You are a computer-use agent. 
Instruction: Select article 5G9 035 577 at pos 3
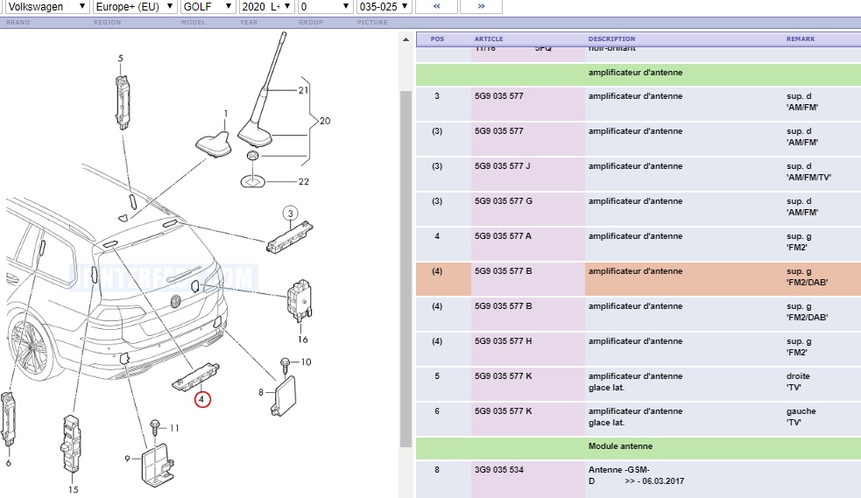[499, 96]
